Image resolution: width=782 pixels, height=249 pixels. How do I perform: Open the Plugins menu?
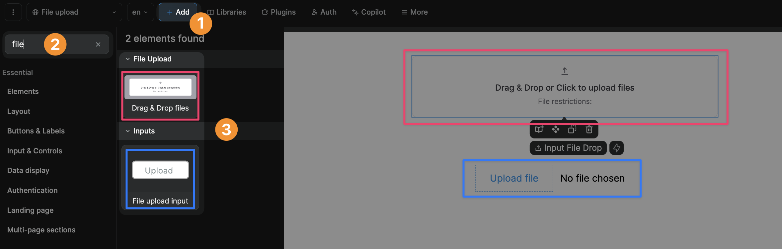[279, 12]
